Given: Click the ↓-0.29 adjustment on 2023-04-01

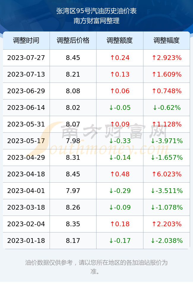Looking at the screenshot, I should [120, 191].
